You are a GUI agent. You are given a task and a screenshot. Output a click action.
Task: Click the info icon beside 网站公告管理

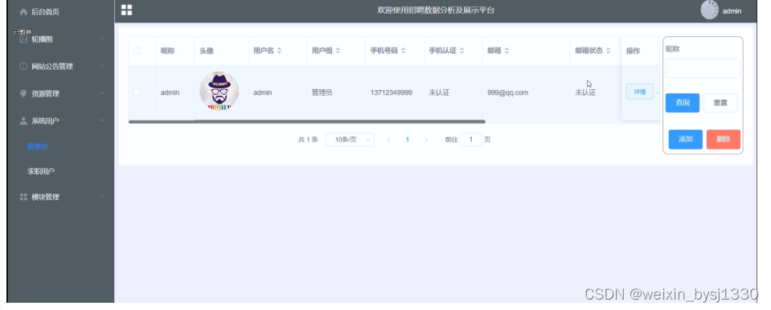click(23, 66)
